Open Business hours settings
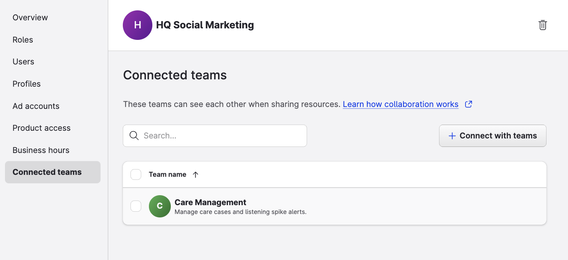The image size is (568, 260). tap(41, 150)
